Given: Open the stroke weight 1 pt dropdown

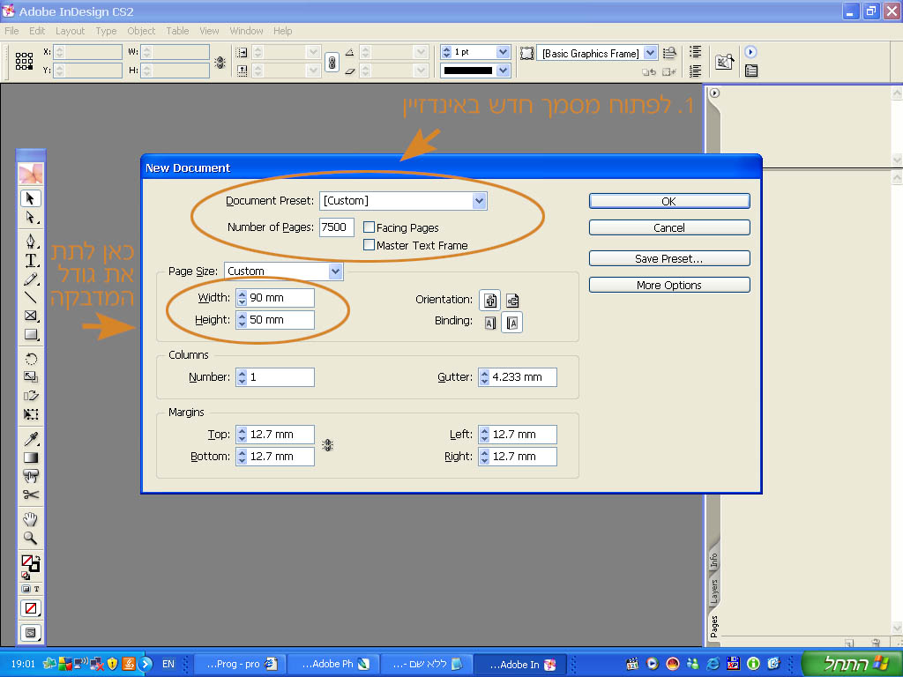Looking at the screenshot, I should pos(503,52).
